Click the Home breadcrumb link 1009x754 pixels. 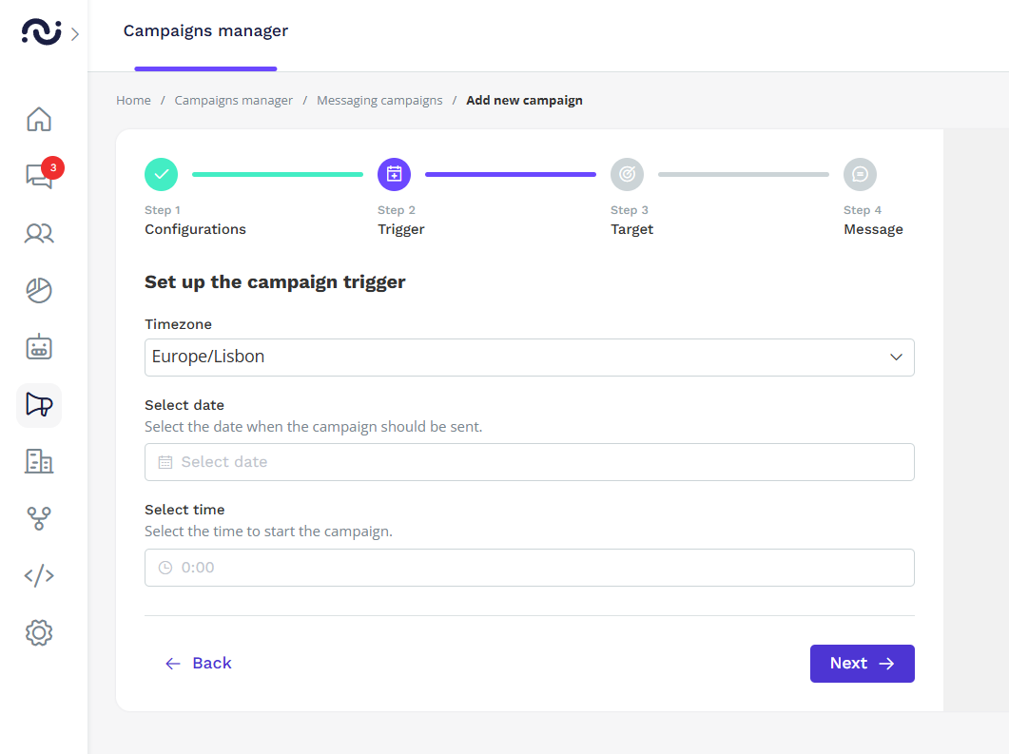[133, 100]
